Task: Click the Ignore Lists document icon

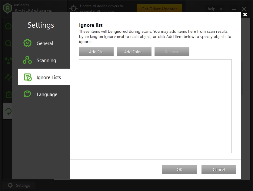Action: [28, 77]
